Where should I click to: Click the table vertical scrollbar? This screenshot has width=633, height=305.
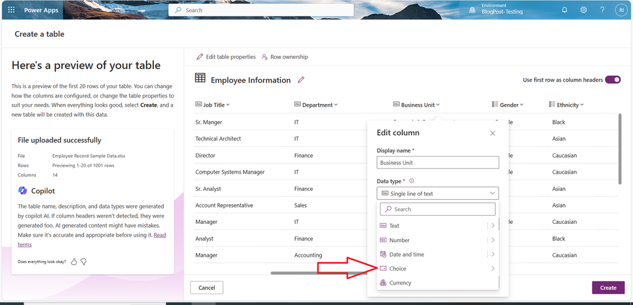pyautogui.click(x=620, y=150)
